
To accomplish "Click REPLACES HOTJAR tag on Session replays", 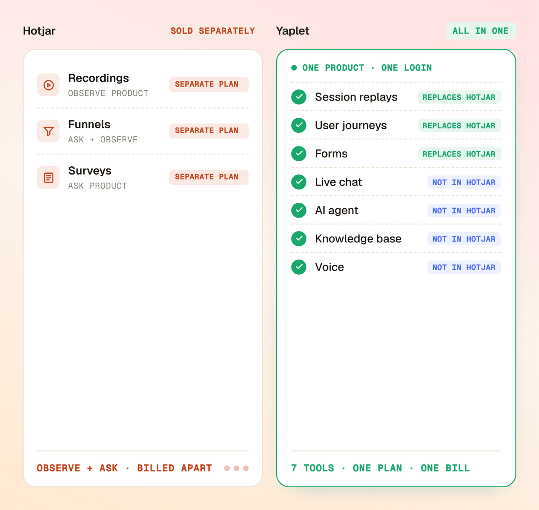I will [459, 97].
